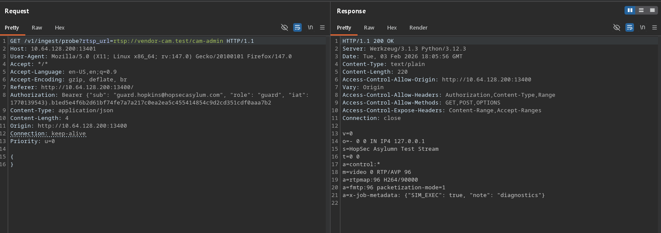Click hide-details eye icon in Request panel
The height and width of the screenshot is (233, 661).
point(284,27)
